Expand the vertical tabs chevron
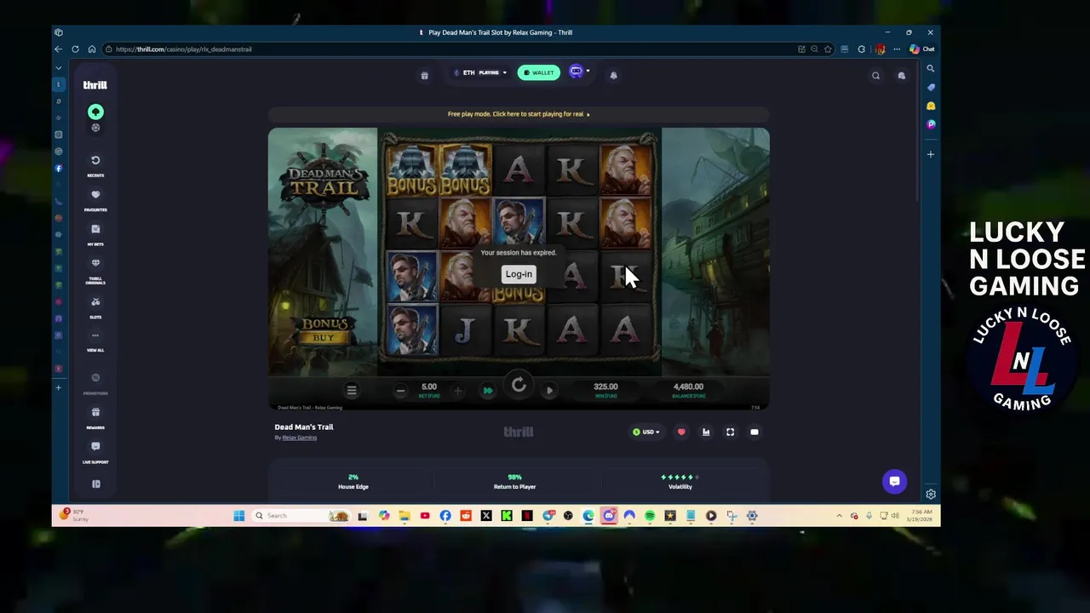The image size is (1090, 613). [x=58, y=67]
